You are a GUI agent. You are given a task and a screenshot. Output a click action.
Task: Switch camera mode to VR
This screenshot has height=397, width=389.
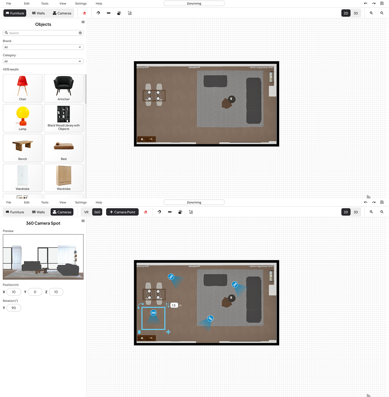pyautogui.click(x=86, y=212)
